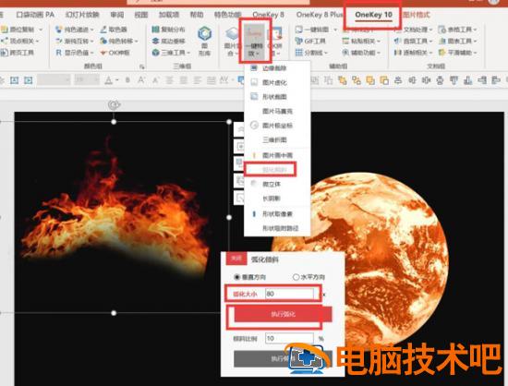Expand the 顶点相关 dropdown
This screenshot has height=386, width=508.
[37, 42]
